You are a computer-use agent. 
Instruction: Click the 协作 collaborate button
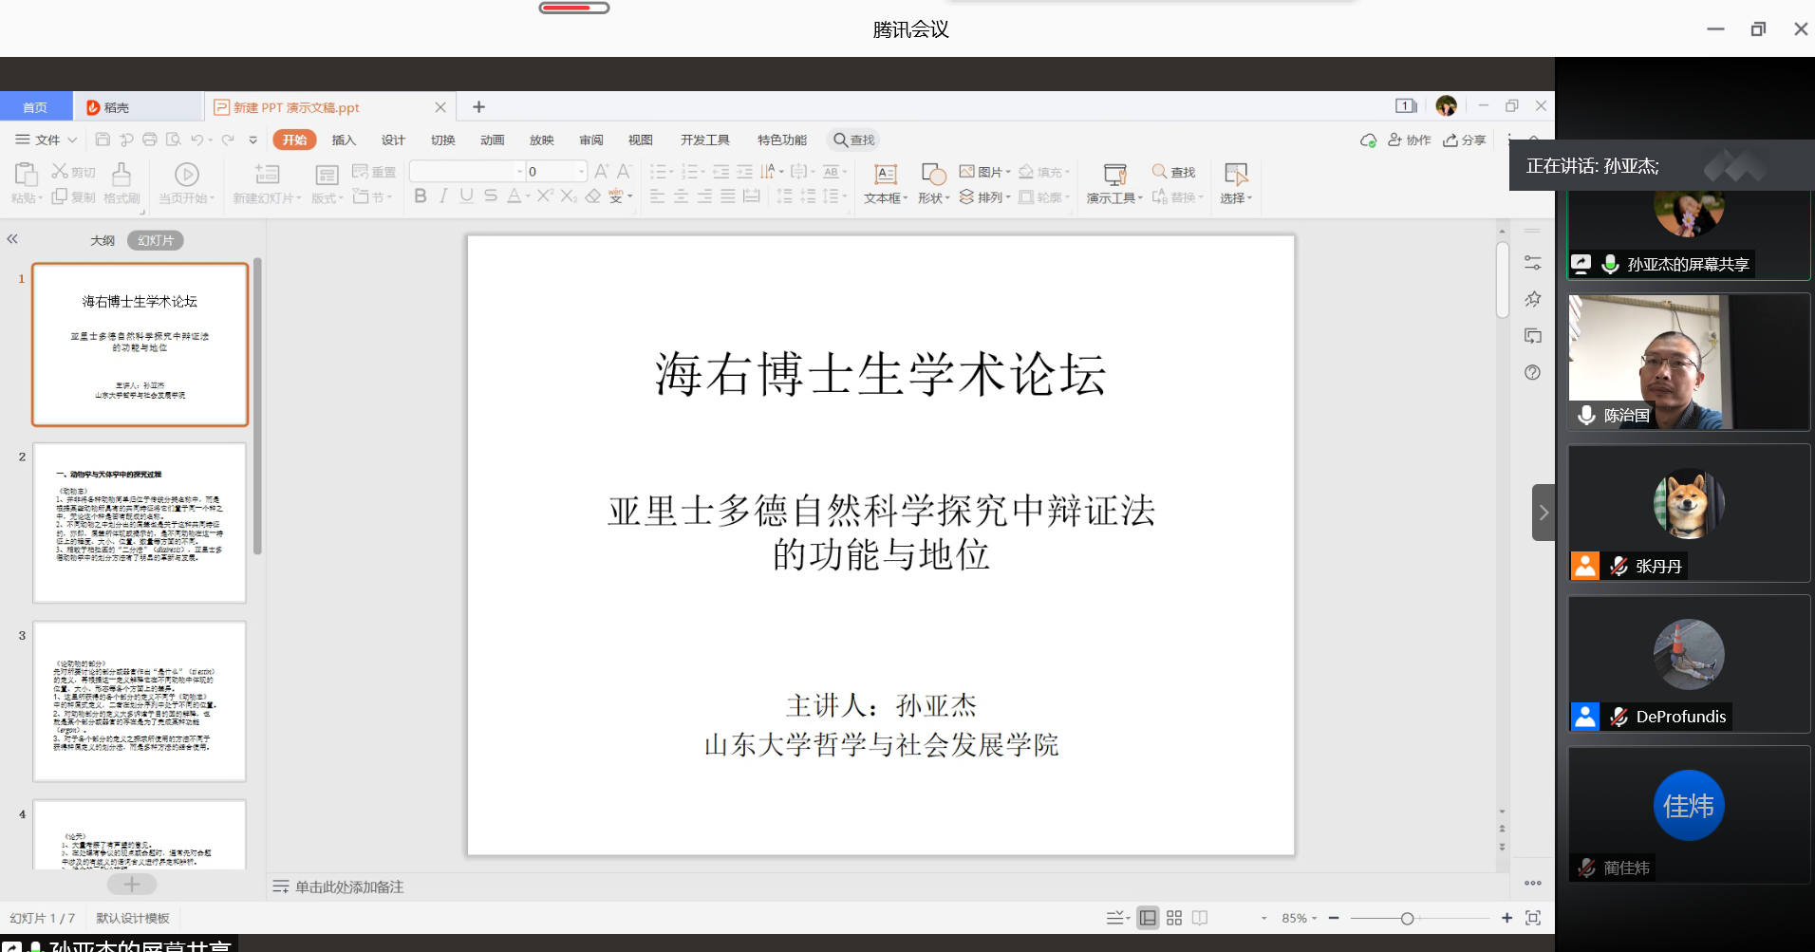[1410, 140]
